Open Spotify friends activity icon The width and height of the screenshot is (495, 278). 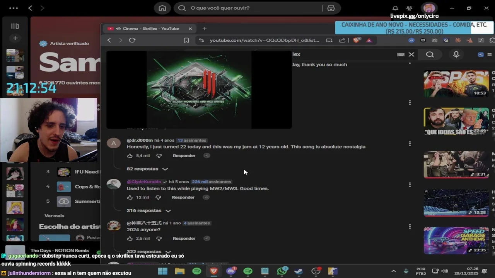[x=409, y=8]
